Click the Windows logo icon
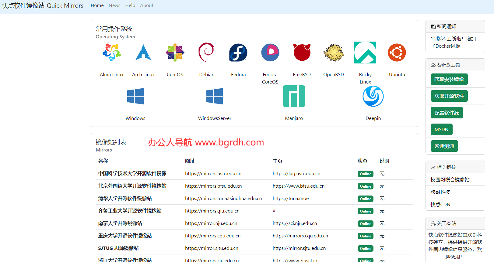This screenshot has height=262, width=494. tap(135, 96)
